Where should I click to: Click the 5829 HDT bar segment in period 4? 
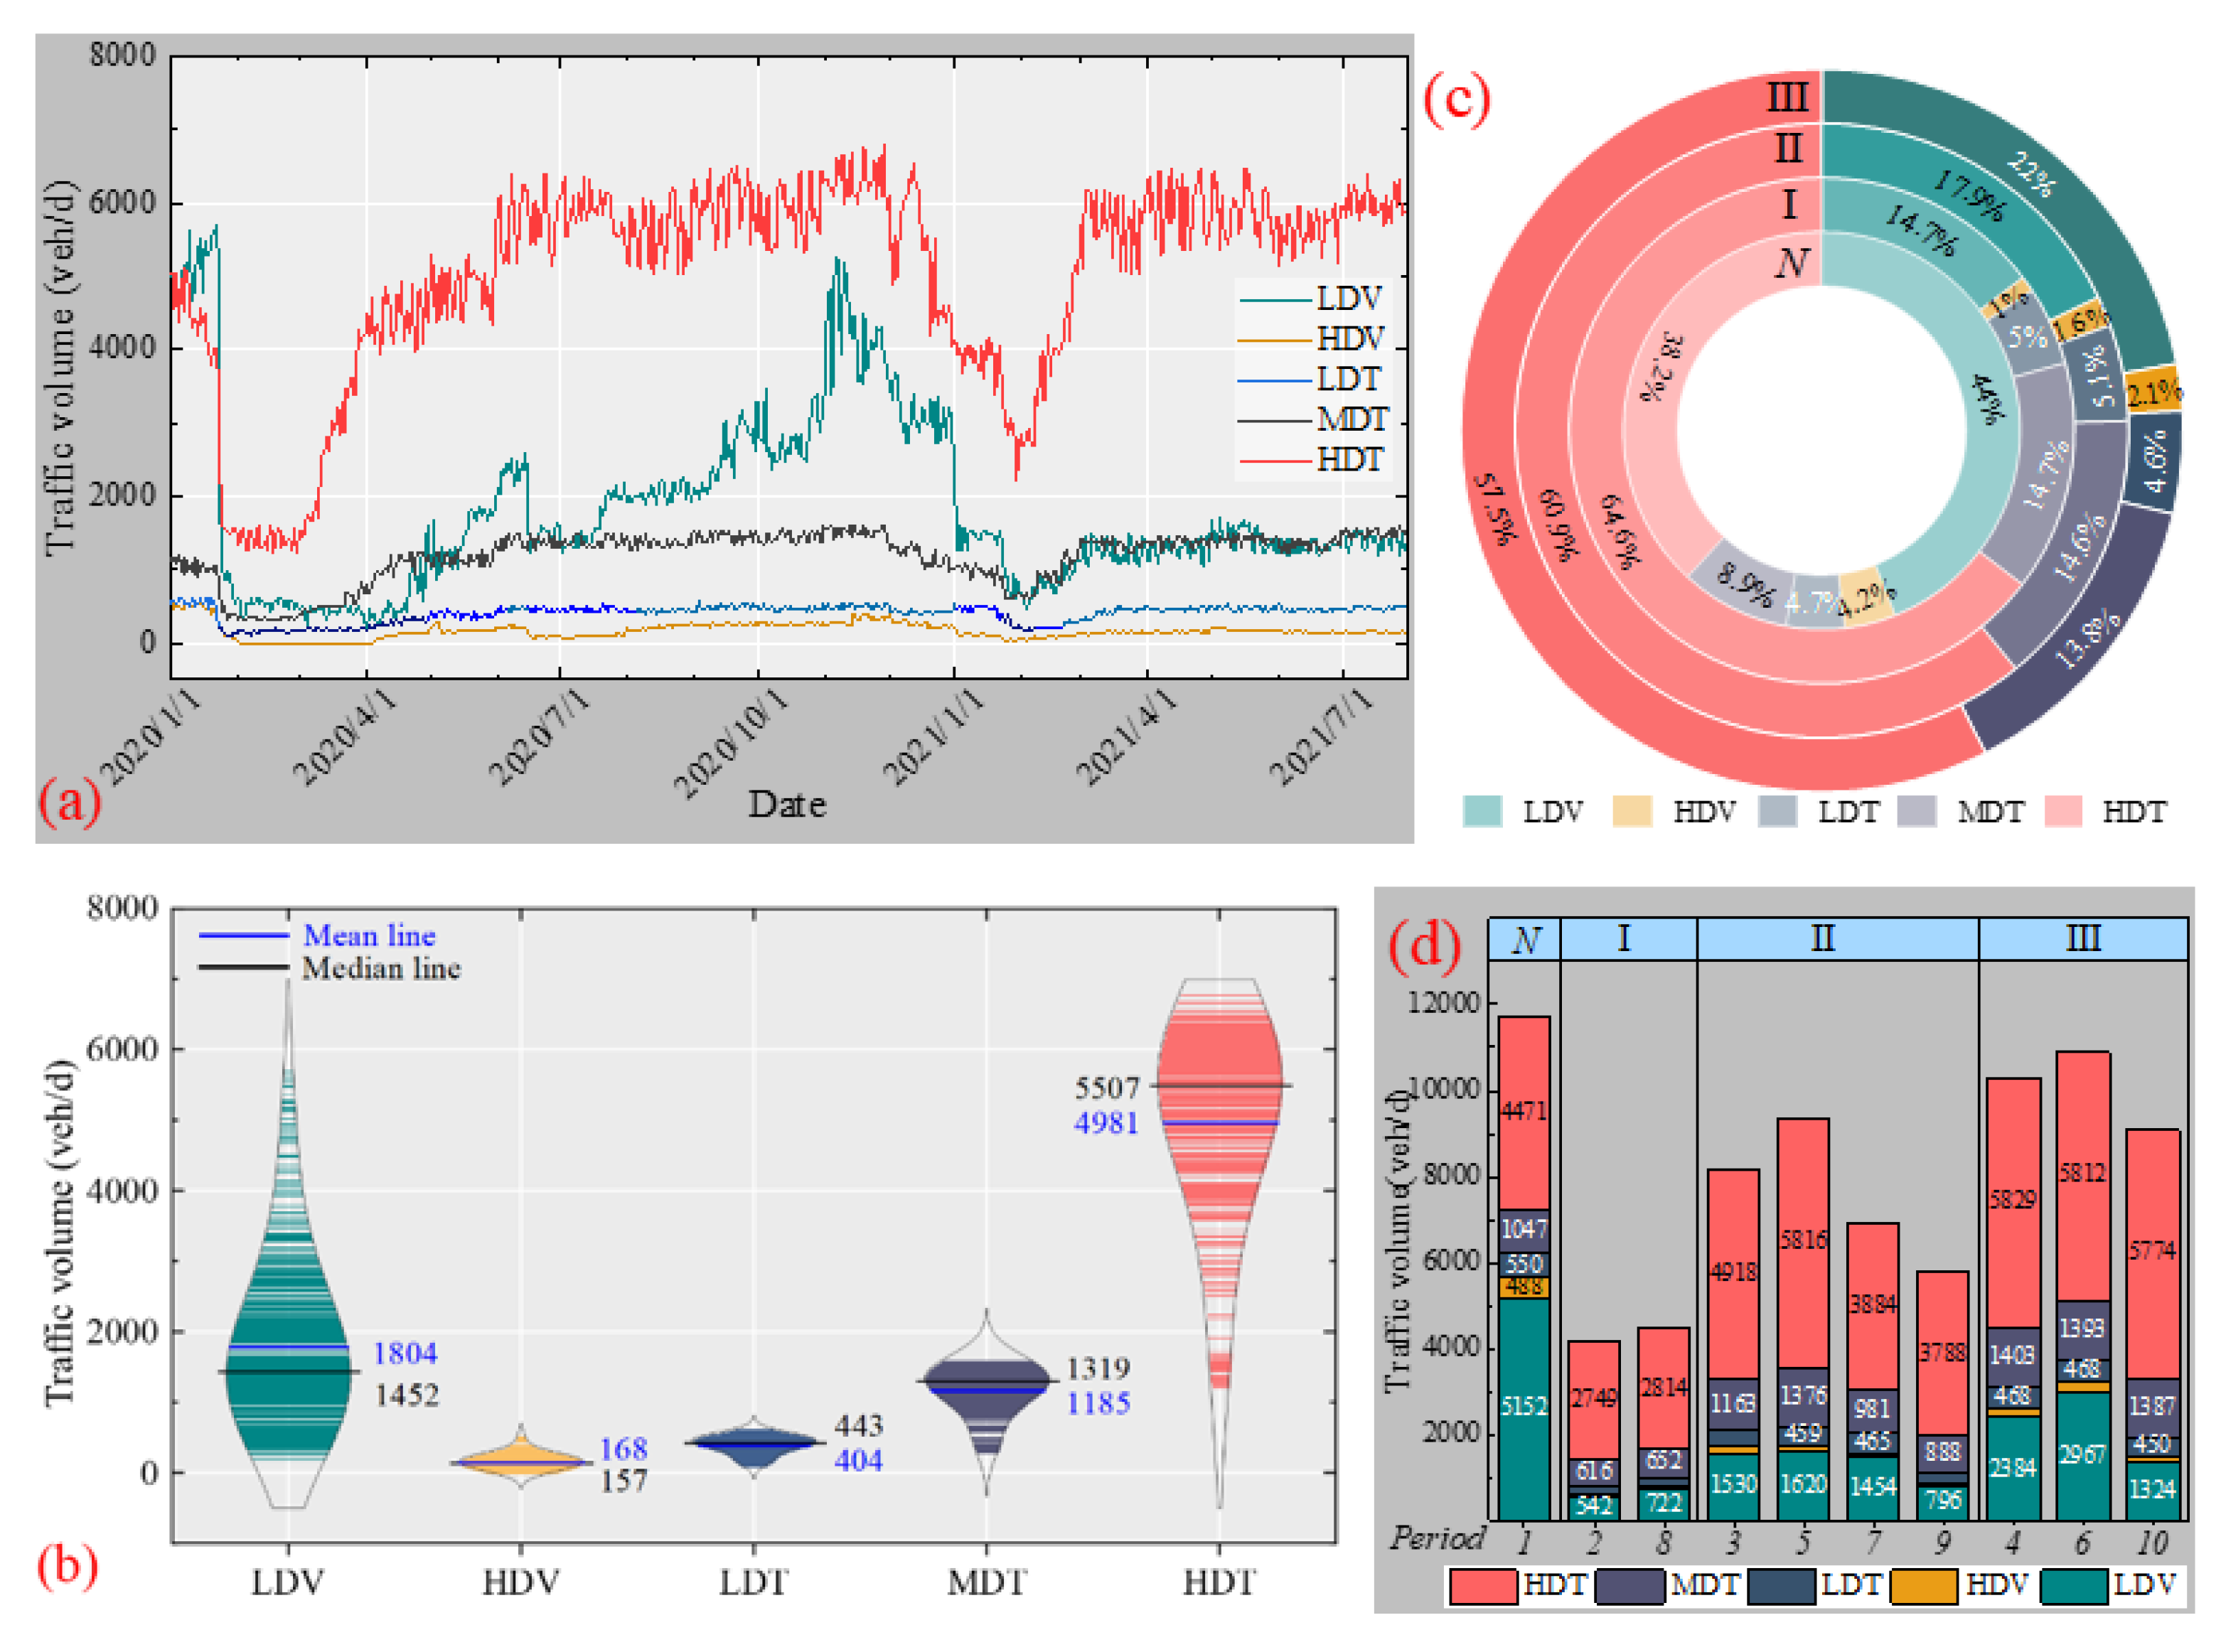pos(2012,1200)
